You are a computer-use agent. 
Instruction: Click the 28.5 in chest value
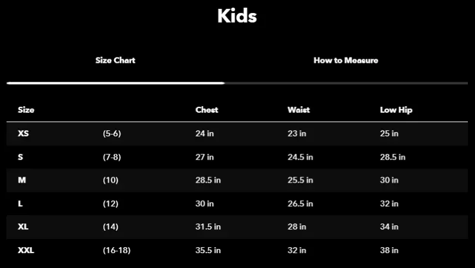click(x=208, y=180)
